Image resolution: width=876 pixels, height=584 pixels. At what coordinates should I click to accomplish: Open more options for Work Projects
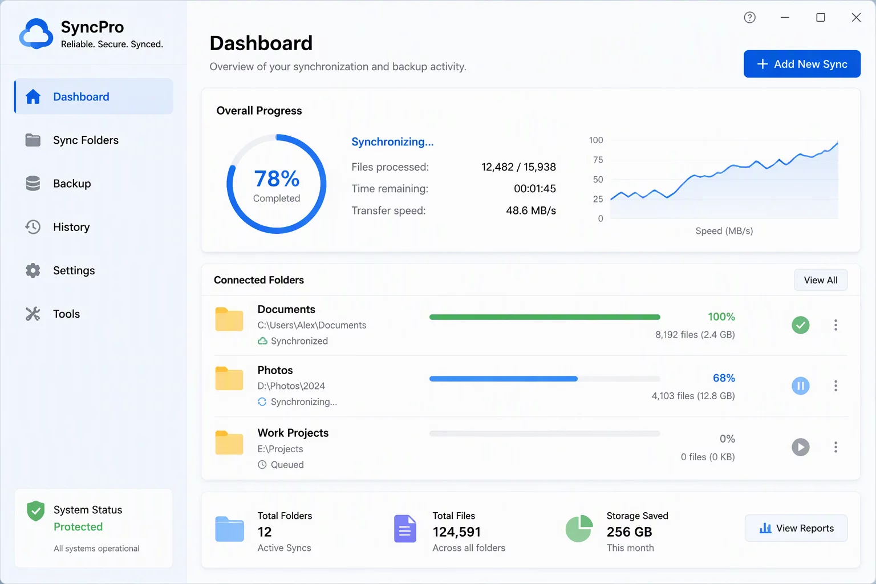tap(836, 447)
